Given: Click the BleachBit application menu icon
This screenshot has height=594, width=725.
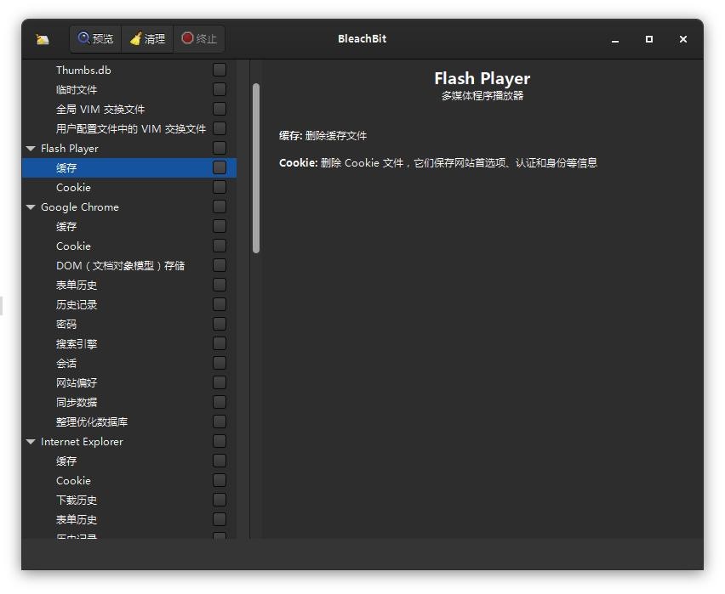Looking at the screenshot, I should click(43, 39).
